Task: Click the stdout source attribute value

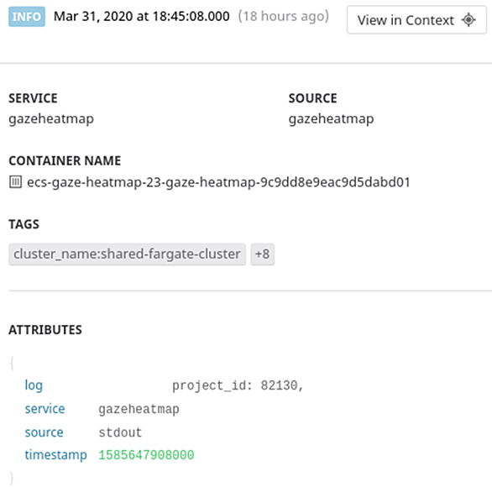Action: point(120,432)
